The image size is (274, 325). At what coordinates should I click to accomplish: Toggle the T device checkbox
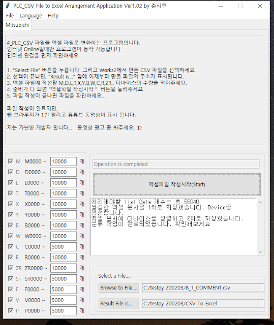pos(10,193)
